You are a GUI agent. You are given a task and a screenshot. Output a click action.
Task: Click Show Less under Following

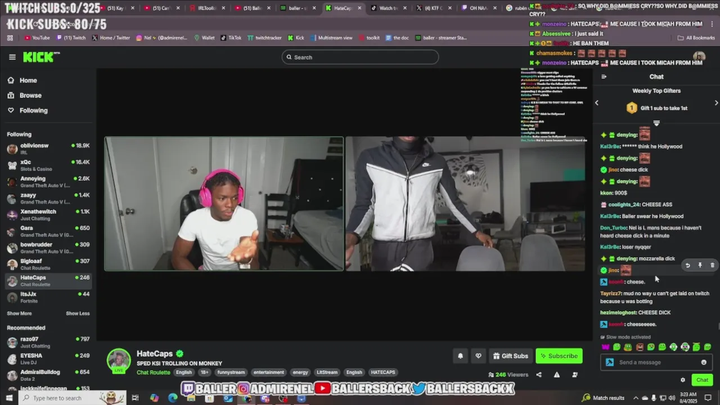pos(78,313)
